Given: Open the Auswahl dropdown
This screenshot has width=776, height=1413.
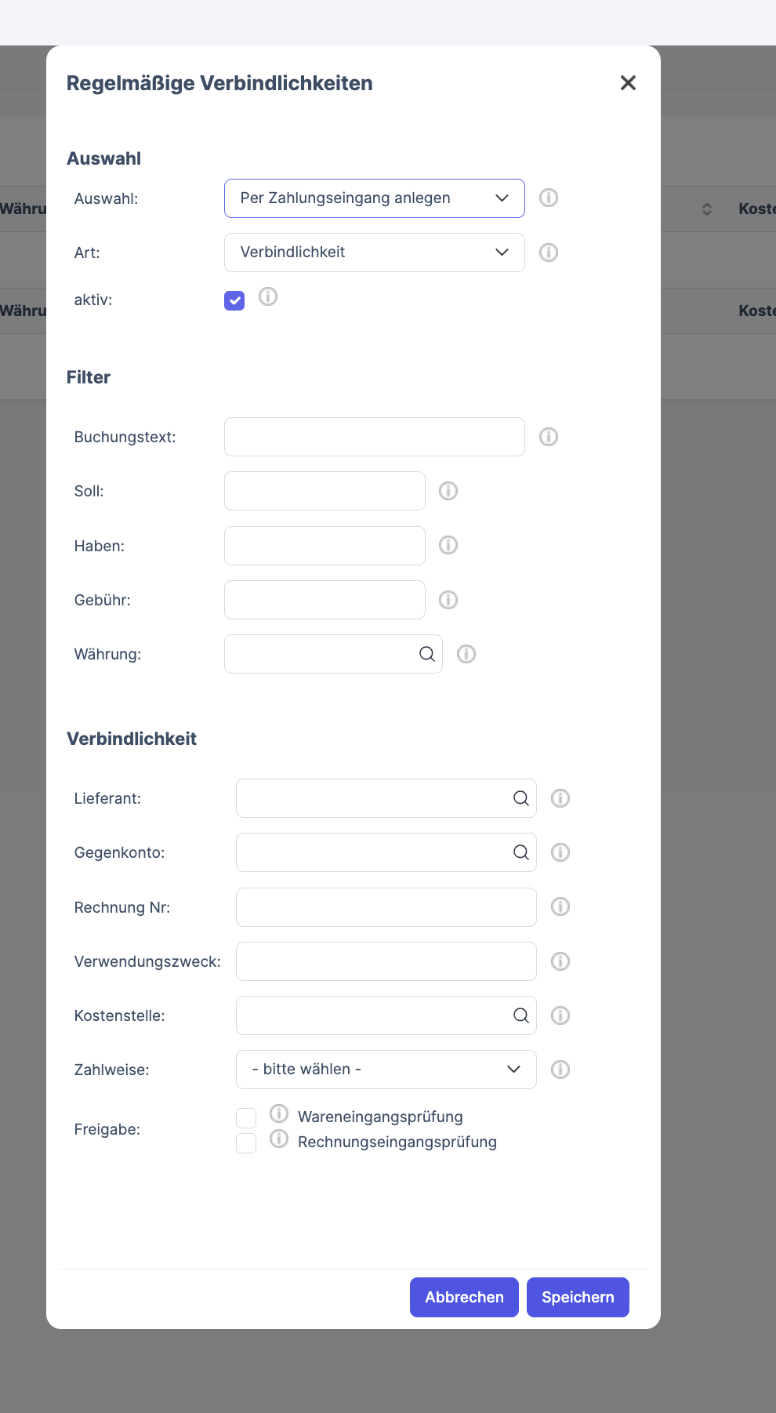Looking at the screenshot, I should point(374,198).
